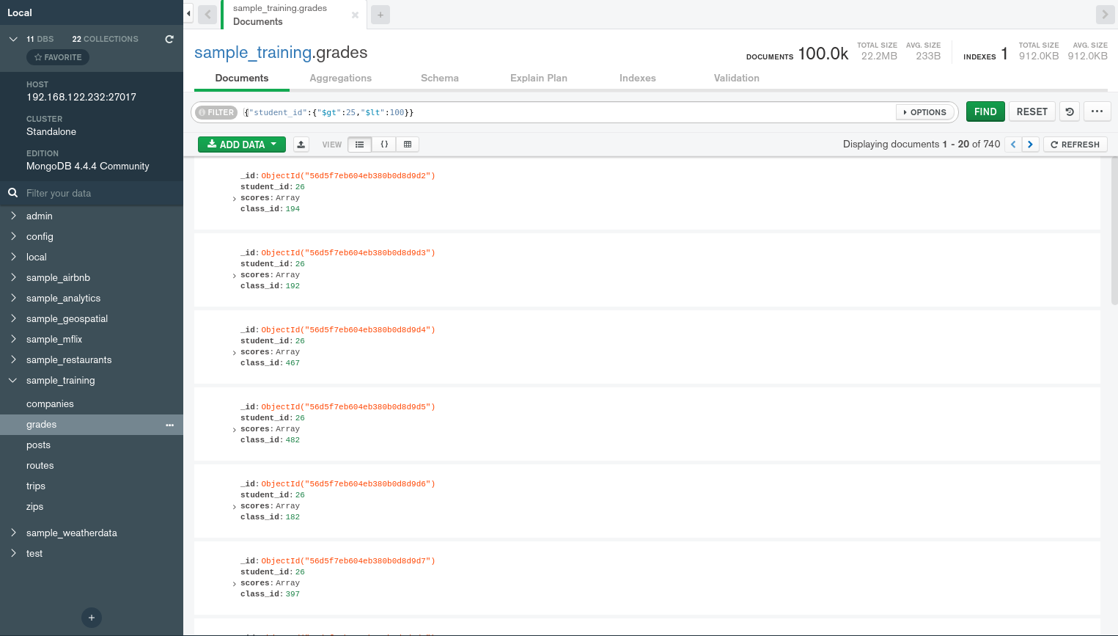This screenshot has height=636, width=1118.
Task: Expand the local database
Action: pos(13,257)
